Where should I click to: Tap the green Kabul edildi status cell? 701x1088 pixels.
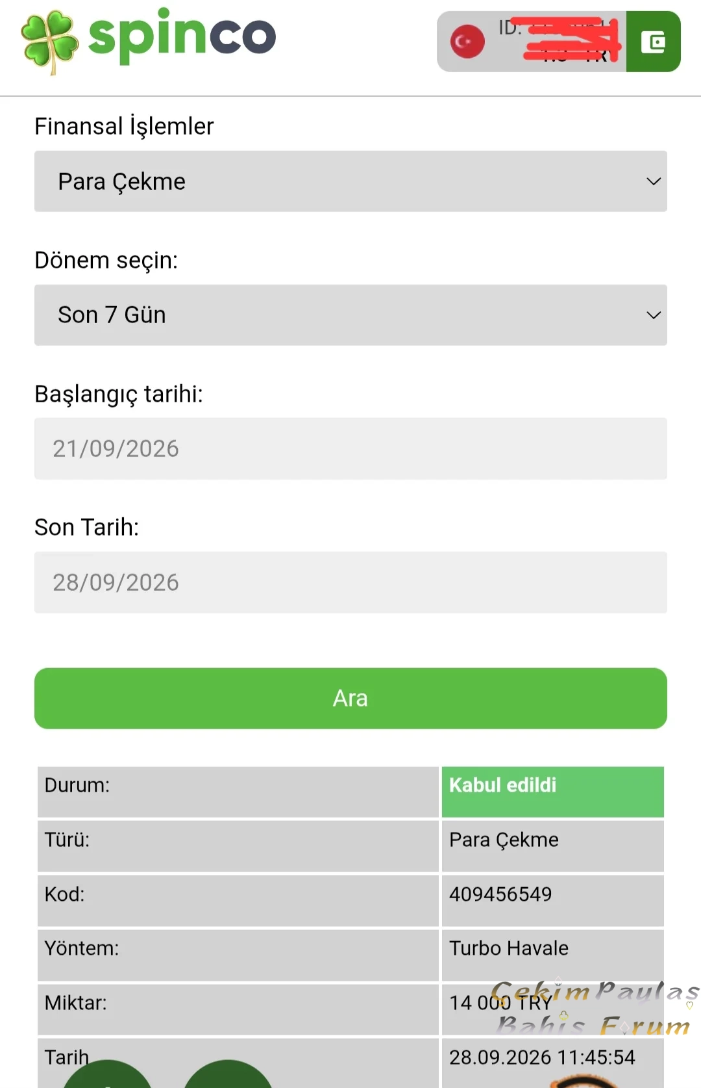pos(553,792)
